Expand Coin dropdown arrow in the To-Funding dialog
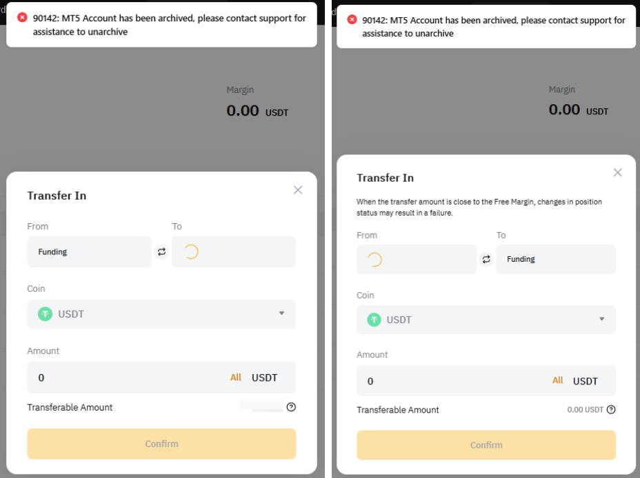640x478 pixels. click(602, 319)
